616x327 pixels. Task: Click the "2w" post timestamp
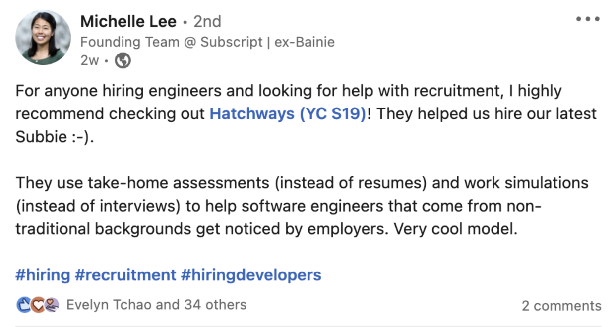tap(89, 60)
